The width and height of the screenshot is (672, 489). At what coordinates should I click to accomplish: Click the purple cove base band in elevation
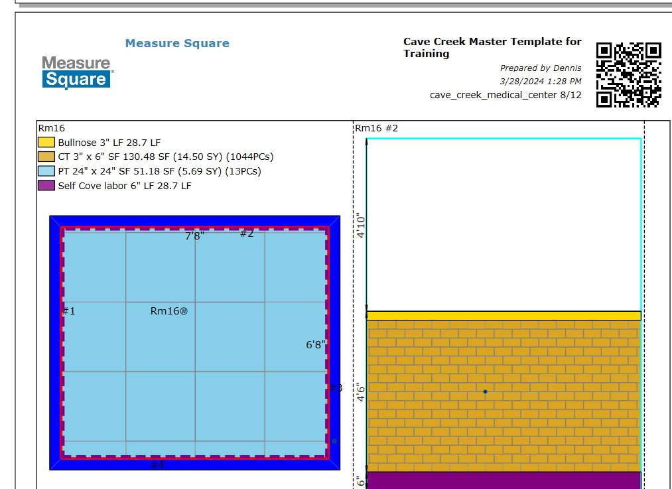504,480
